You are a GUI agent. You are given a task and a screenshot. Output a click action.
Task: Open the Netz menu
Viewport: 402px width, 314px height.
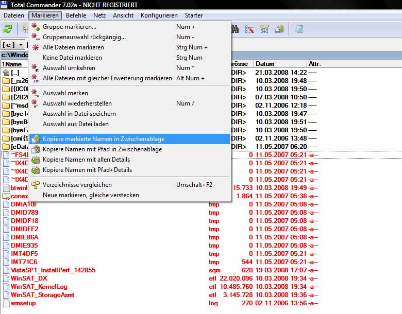[x=99, y=15]
